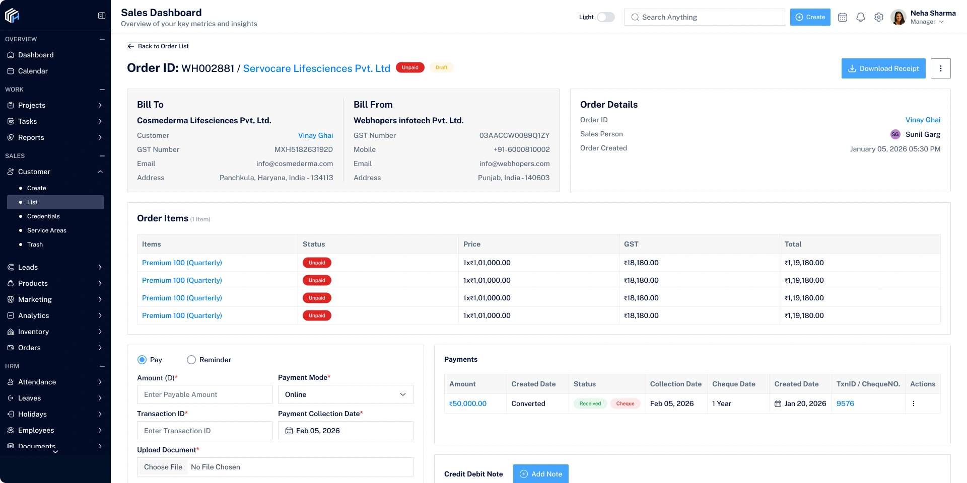Collapse the SALES section
The width and height of the screenshot is (967, 483).
tap(102, 156)
